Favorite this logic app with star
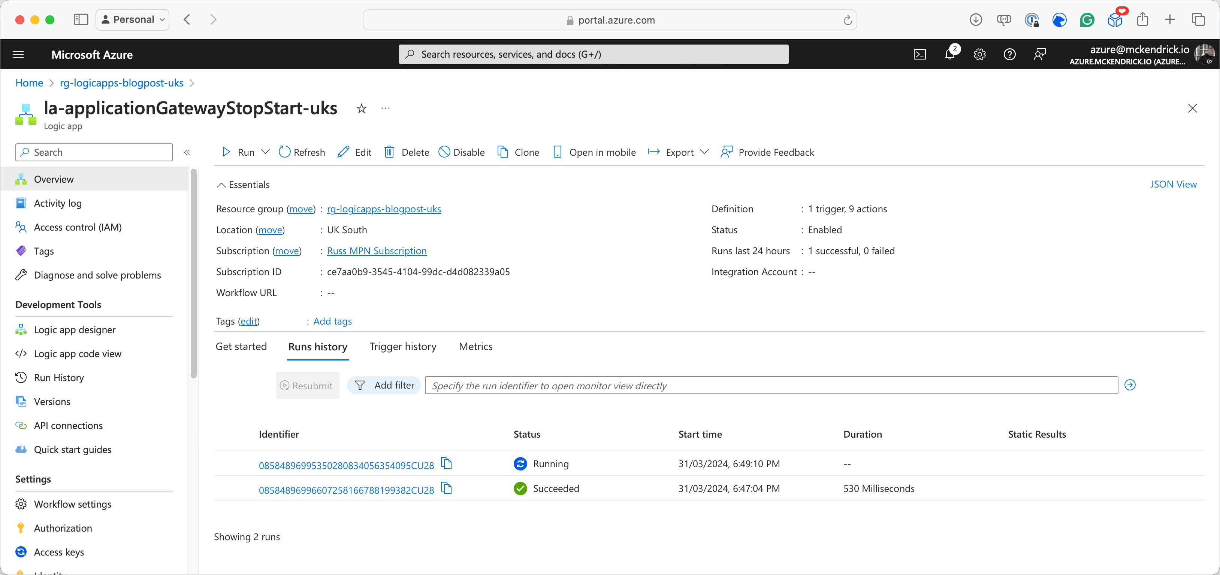Screen dimensions: 1220x575 click(361, 109)
